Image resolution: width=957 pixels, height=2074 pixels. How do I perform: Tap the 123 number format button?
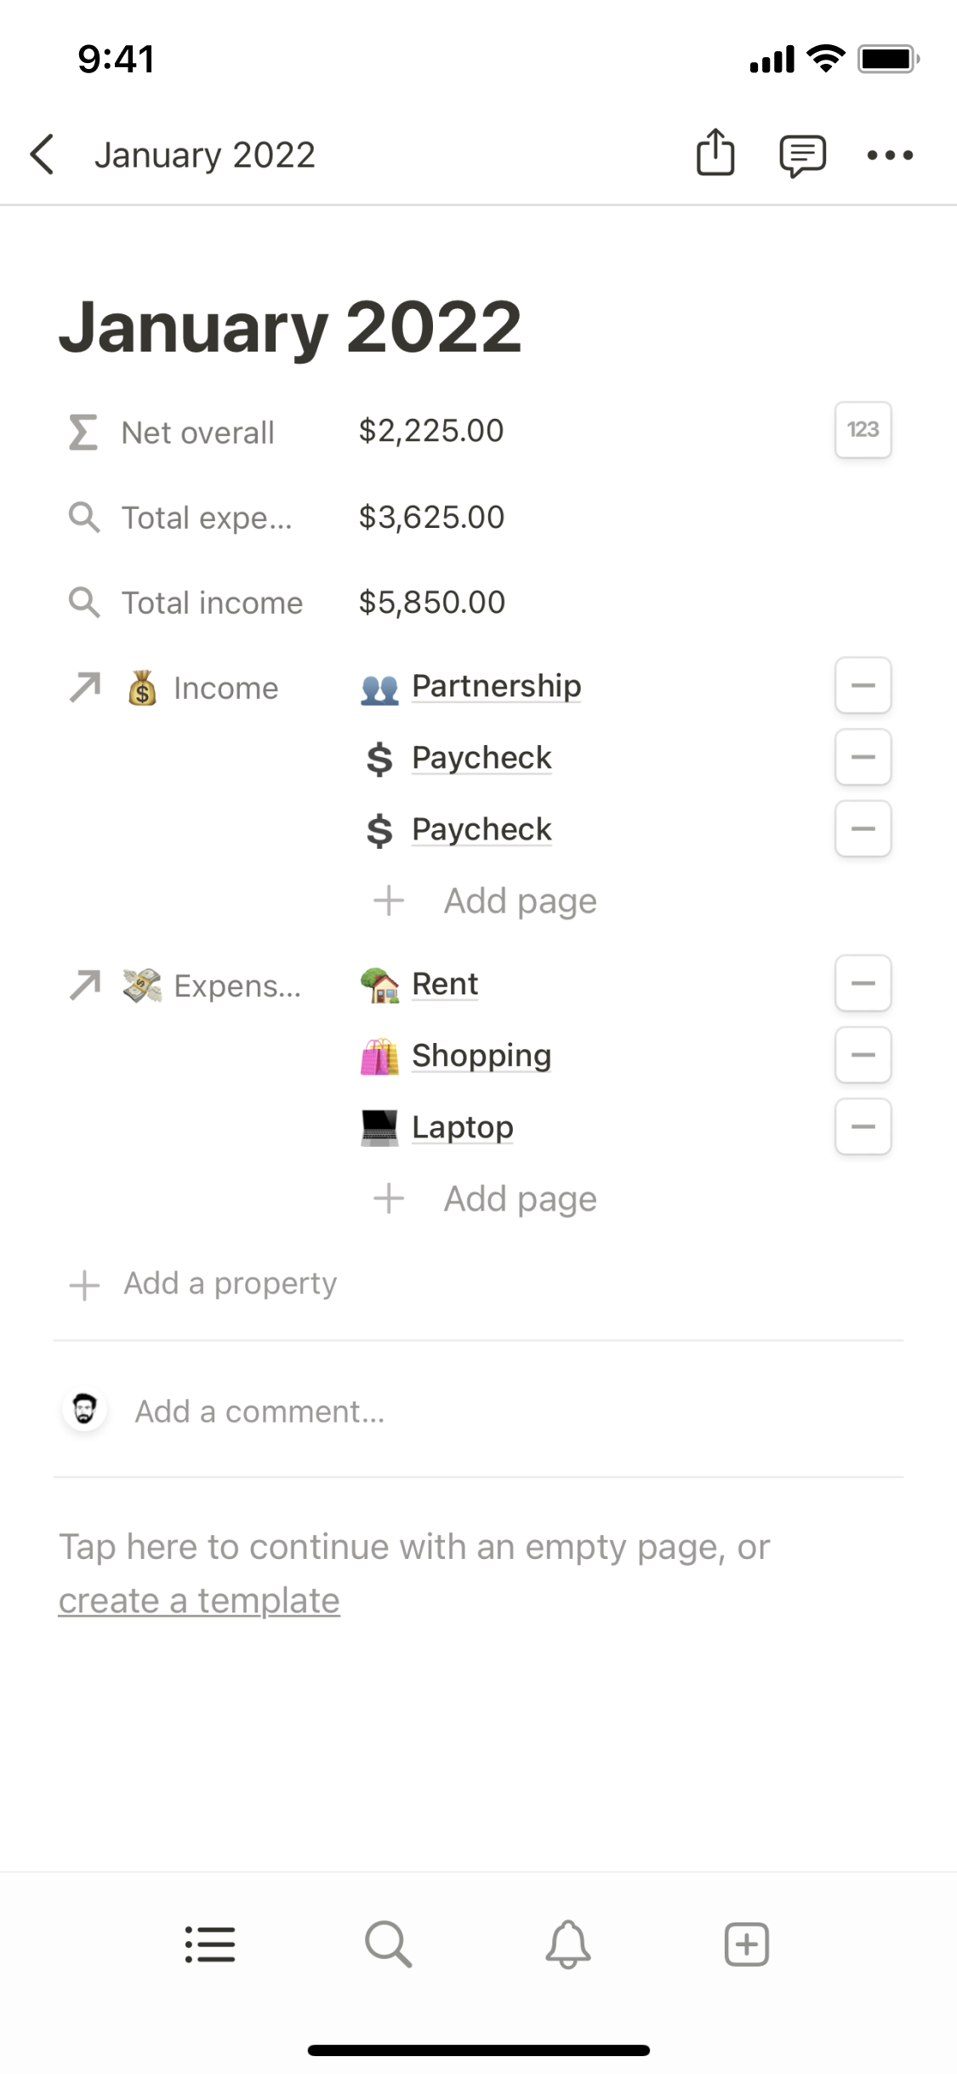[863, 430]
